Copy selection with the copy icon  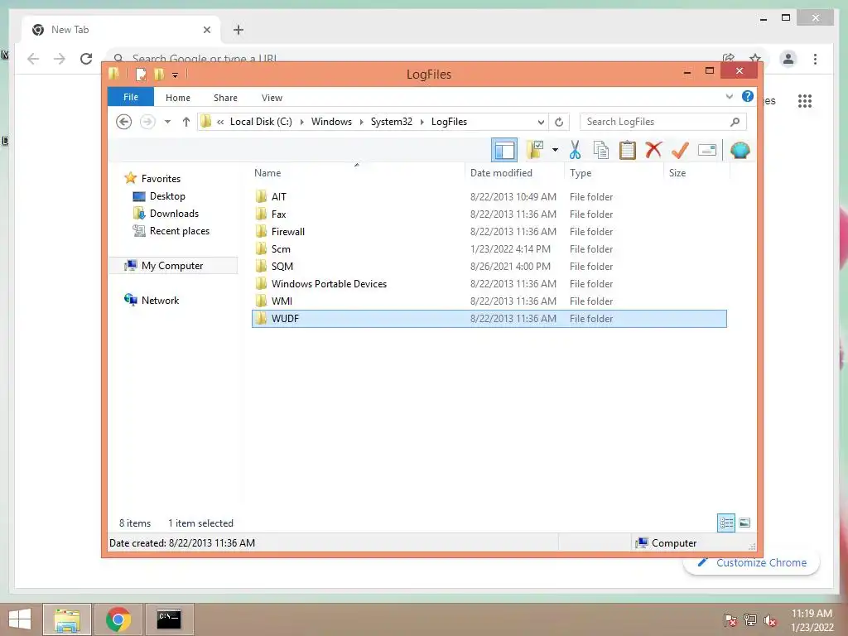pos(601,150)
